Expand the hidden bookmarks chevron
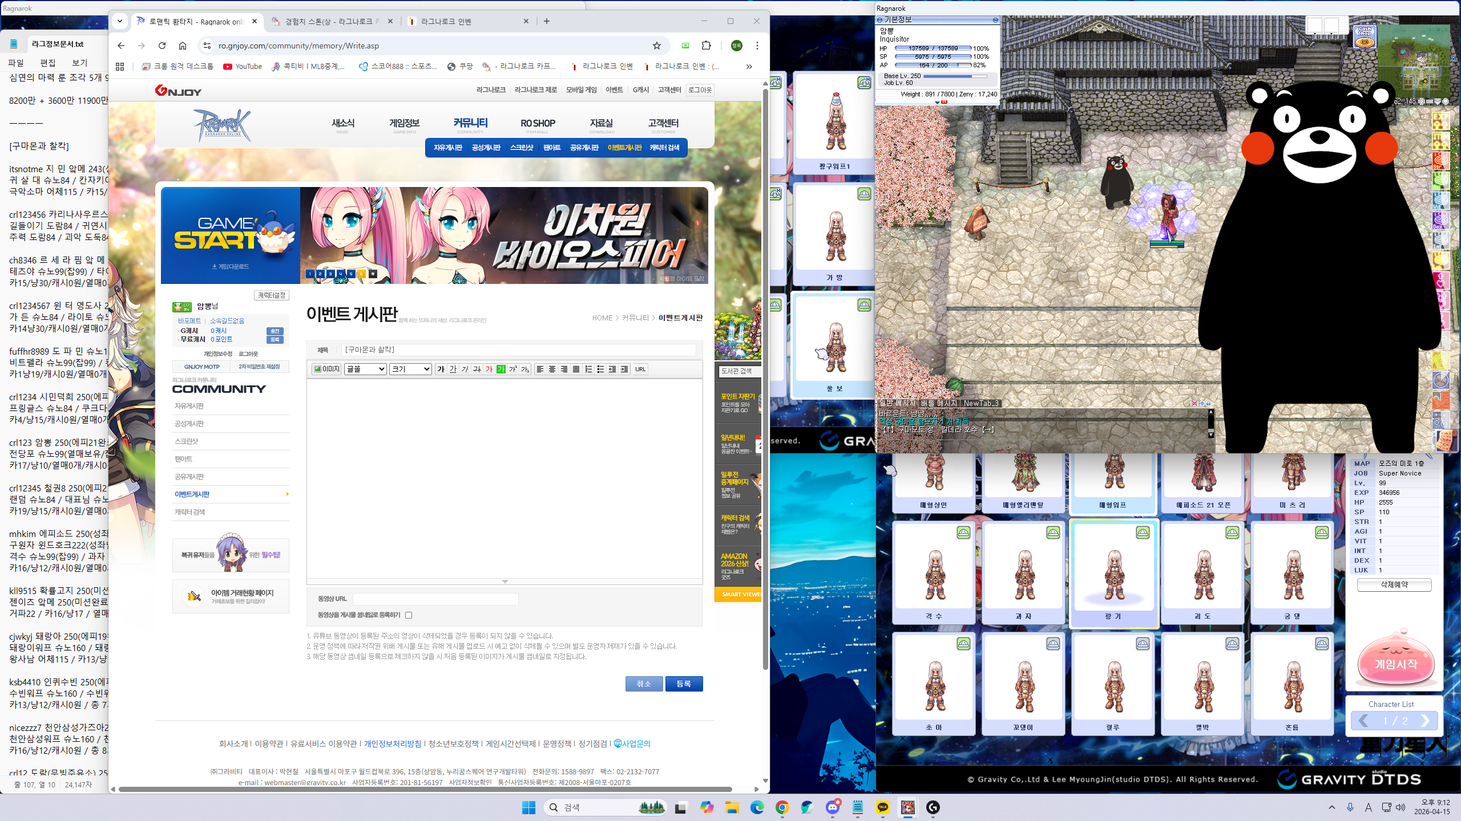Viewport: 1461px width, 821px height. (x=749, y=67)
